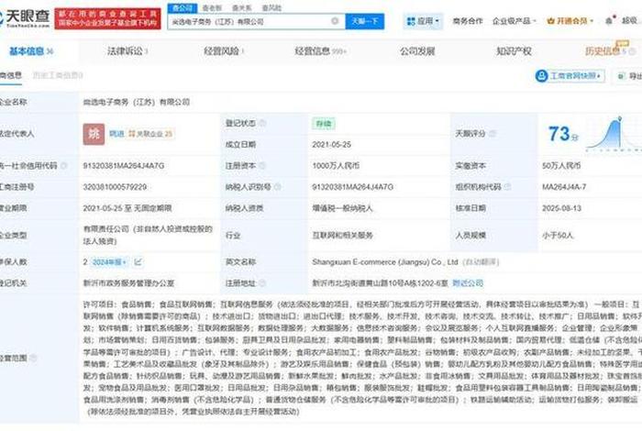Click the 小于50人 staff size value
642x431 pixels.
point(558,236)
